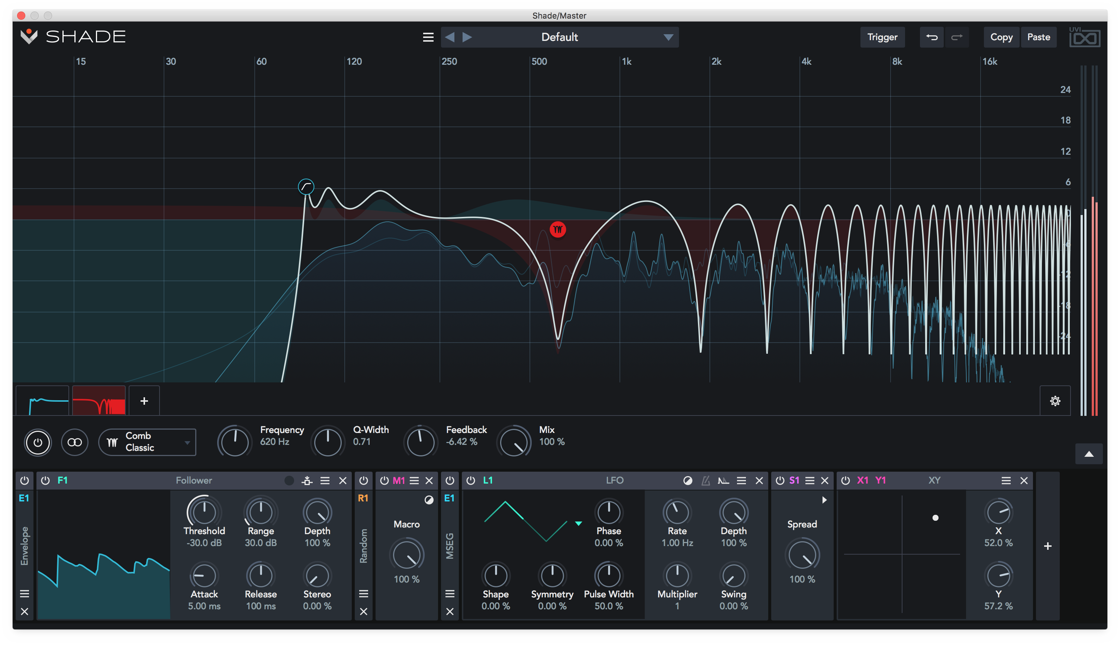Click the undo arrow icon
The image size is (1120, 645).
[931, 37]
